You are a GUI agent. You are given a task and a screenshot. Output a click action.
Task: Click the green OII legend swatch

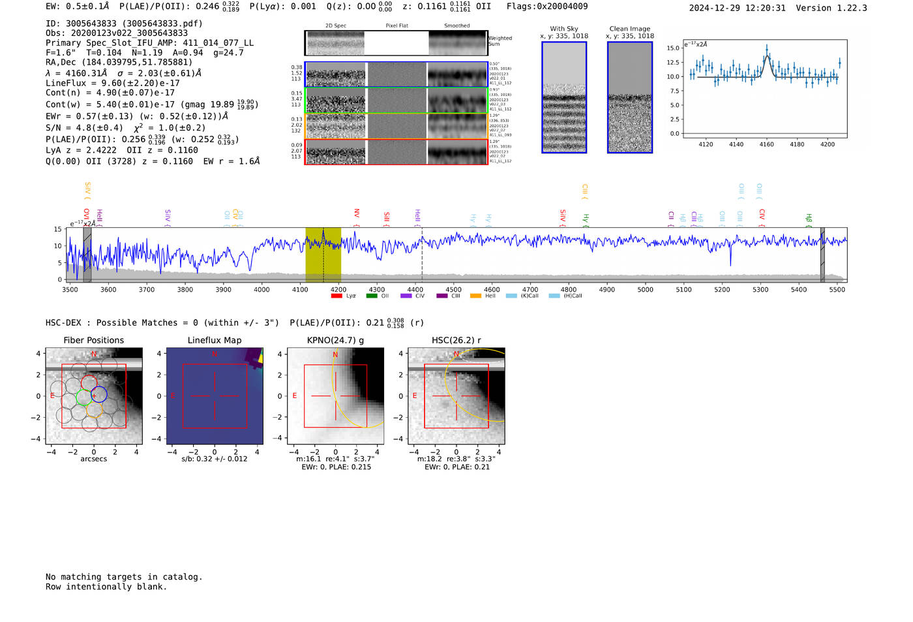372,296
